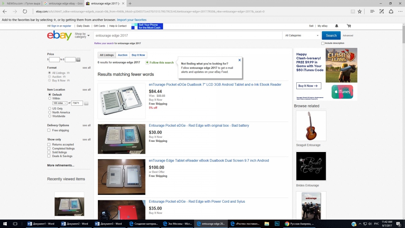
Task: Switch to the Chrome taskbar window
Action: 299,224
